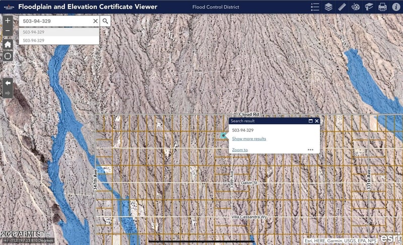The width and height of the screenshot is (403, 245).
Task: Choose second 503-94-329 suggestion
Action: click(x=59, y=41)
